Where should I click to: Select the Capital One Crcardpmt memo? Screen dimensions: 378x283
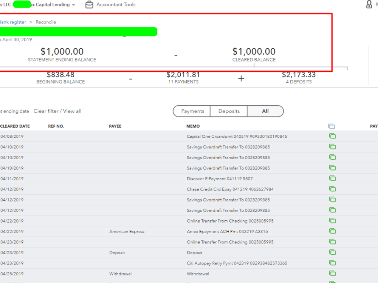(x=237, y=137)
